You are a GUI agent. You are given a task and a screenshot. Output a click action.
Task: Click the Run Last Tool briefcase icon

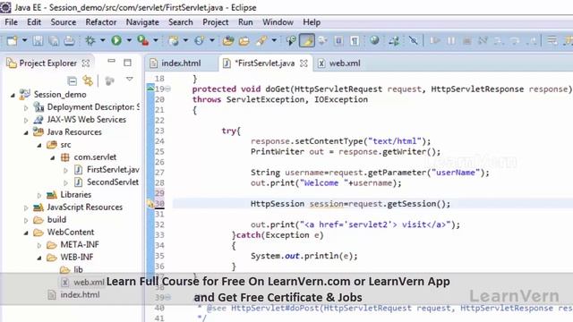point(143,40)
